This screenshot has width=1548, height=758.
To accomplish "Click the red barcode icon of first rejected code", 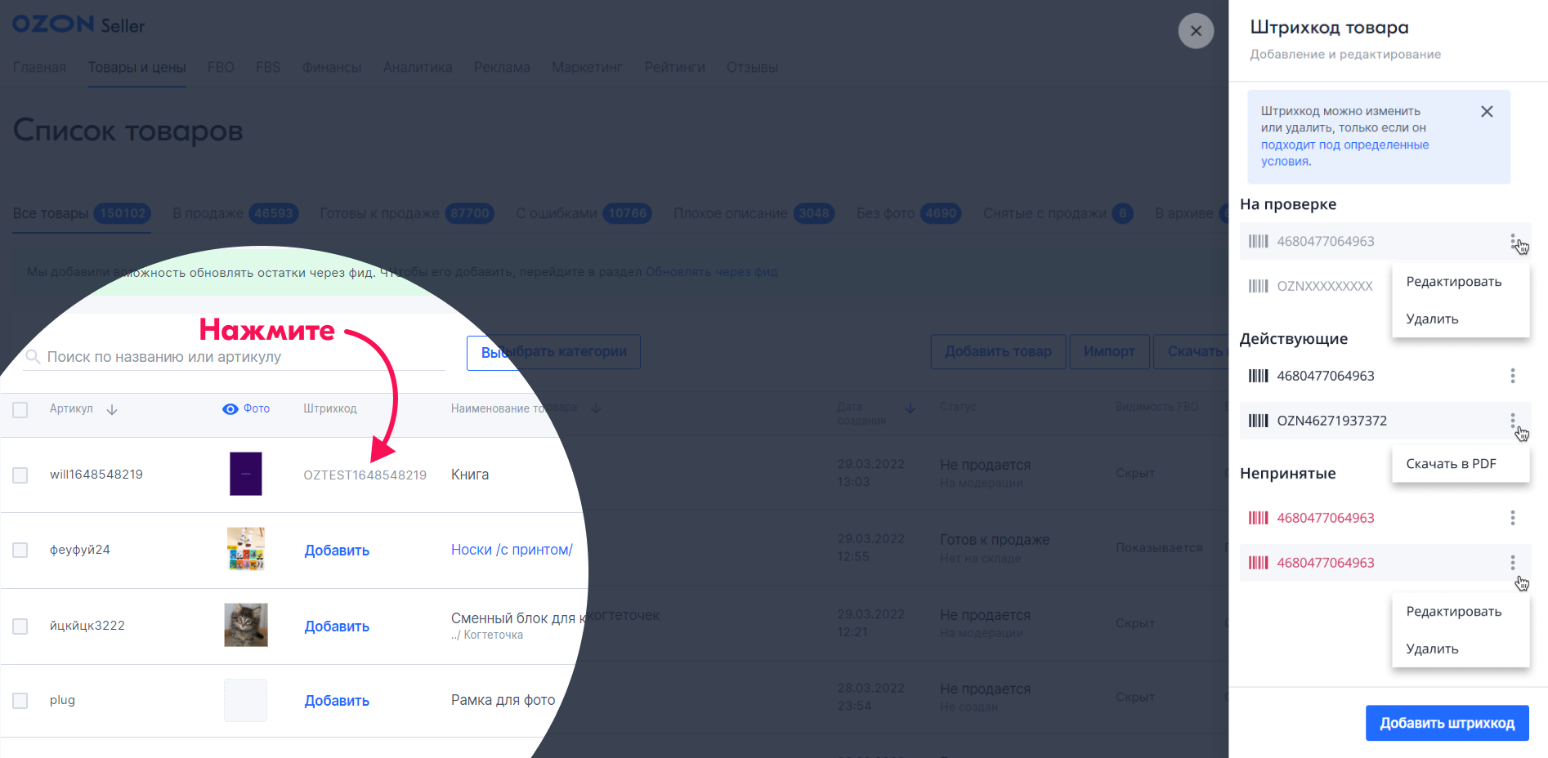I will (x=1258, y=518).
